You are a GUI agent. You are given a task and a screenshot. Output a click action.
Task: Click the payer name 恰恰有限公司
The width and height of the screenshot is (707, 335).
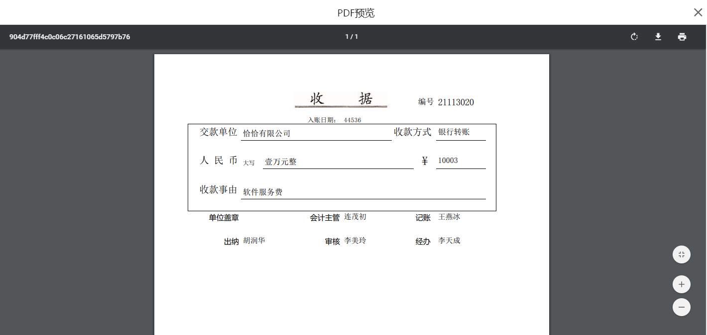point(266,133)
